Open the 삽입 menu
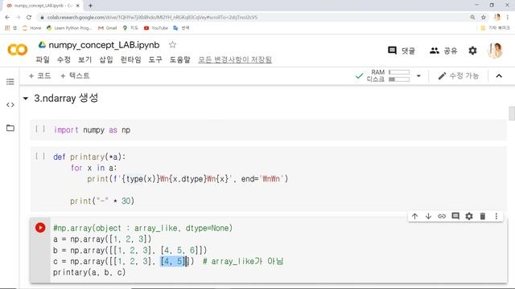 [x=106, y=59]
